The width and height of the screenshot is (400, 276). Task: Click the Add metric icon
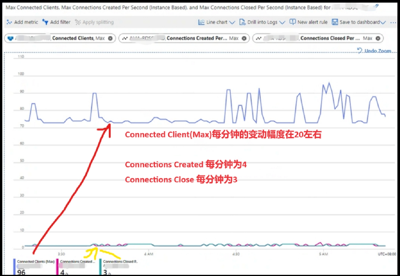click(9, 22)
